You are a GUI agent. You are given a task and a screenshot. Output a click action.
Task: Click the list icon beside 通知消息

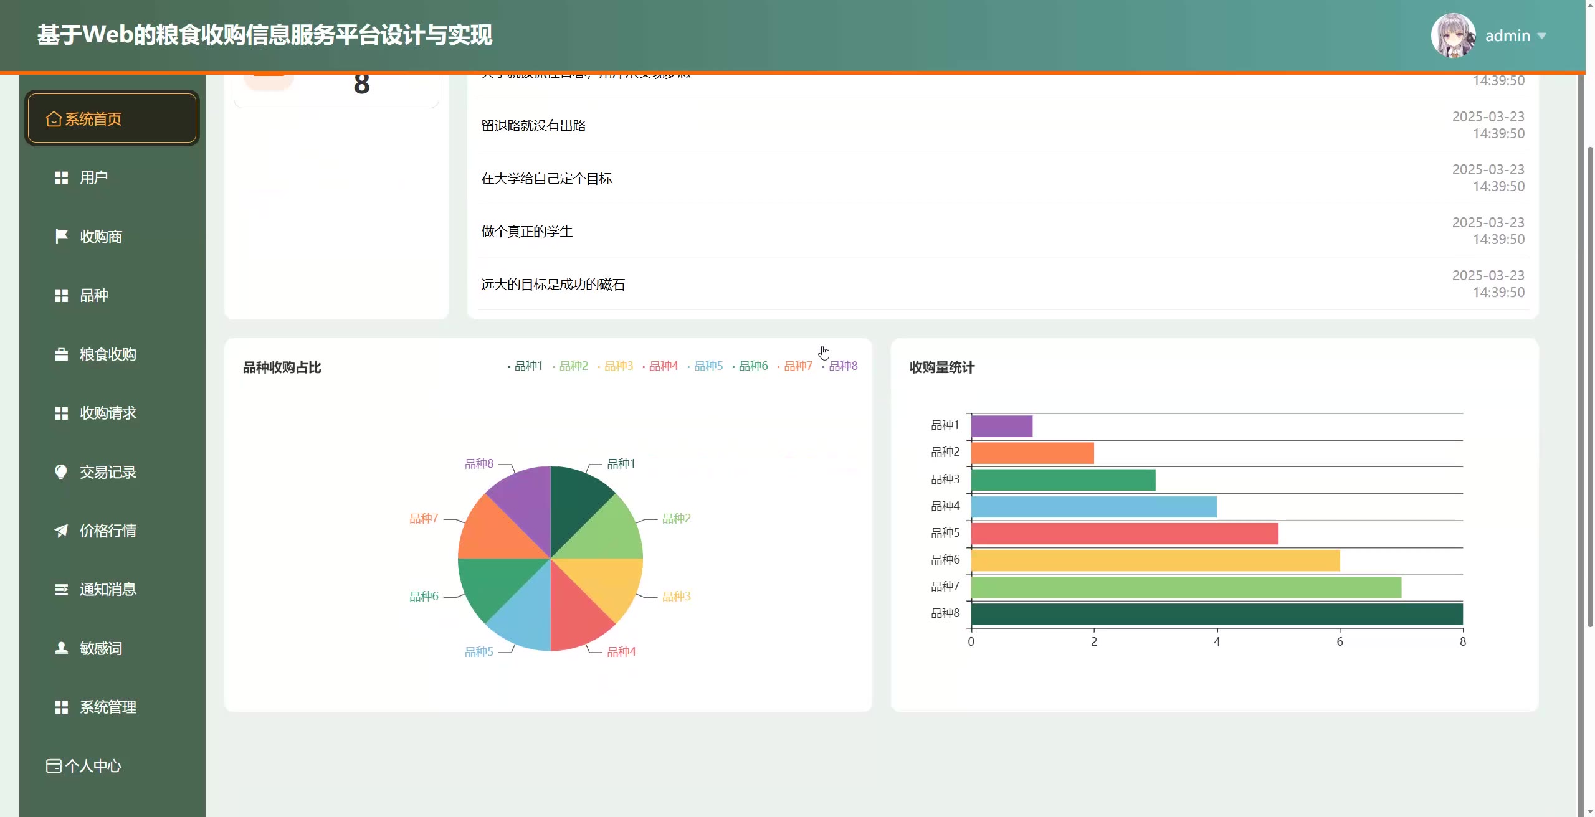[61, 589]
